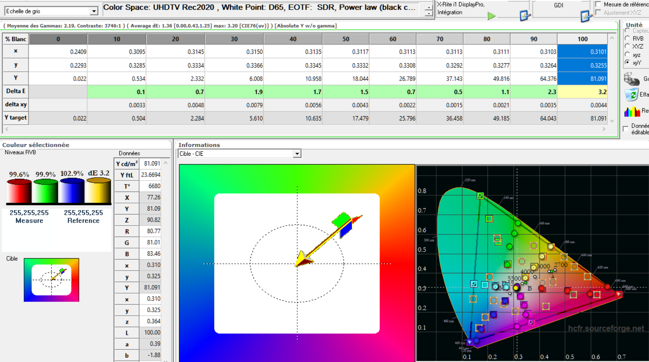Screen dimensions: 649x362
Task: Click the recycle bin Effacer icon
Action: 632,95
